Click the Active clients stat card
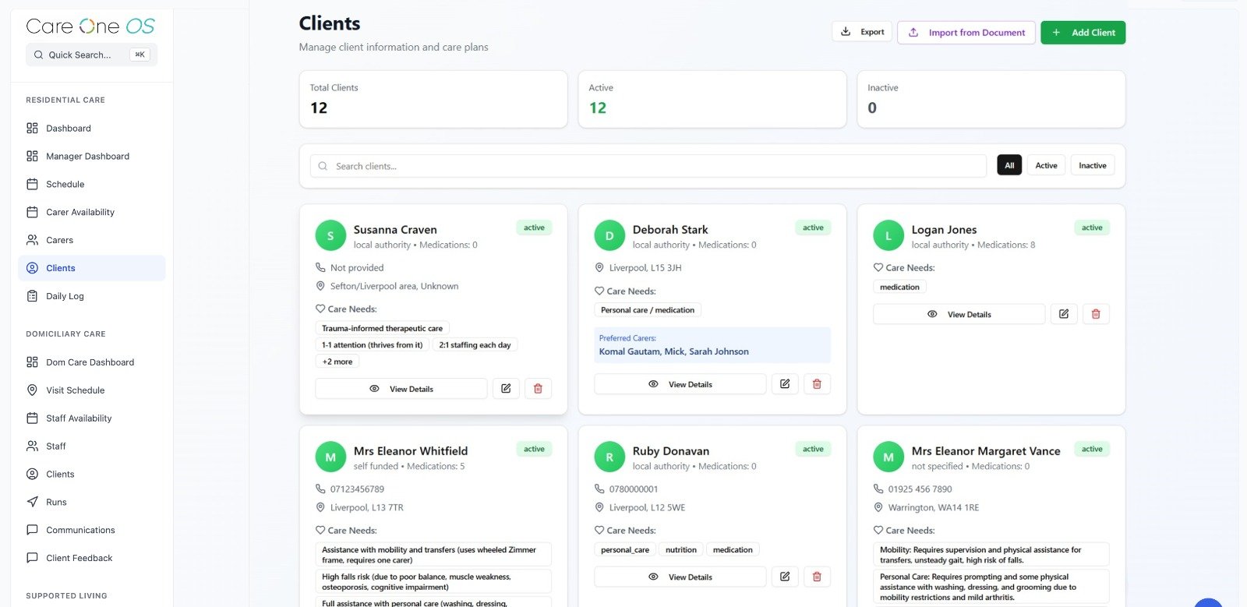Image resolution: width=1247 pixels, height=607 pixels. coord(712,99)
